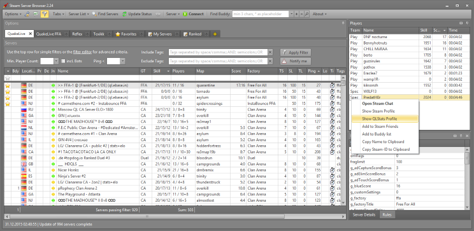This screenshot has height=231, width=474.
Task: Click the Russia flag of Moscow QL server
Action: [x=24, y=109]
